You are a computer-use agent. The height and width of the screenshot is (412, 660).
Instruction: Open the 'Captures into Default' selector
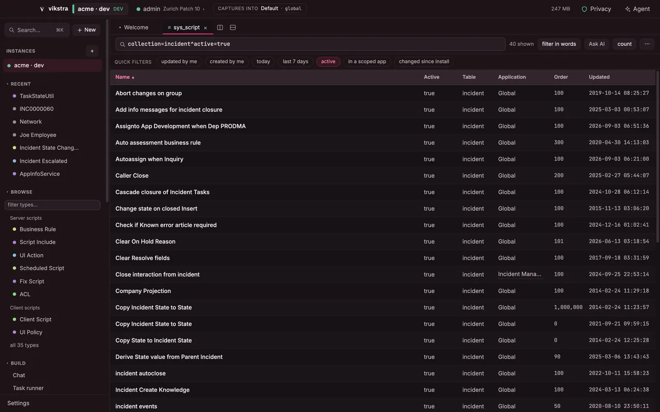(259, 9)
